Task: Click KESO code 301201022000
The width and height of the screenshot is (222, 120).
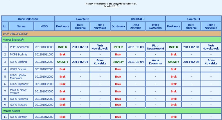Action: point(44,62)
